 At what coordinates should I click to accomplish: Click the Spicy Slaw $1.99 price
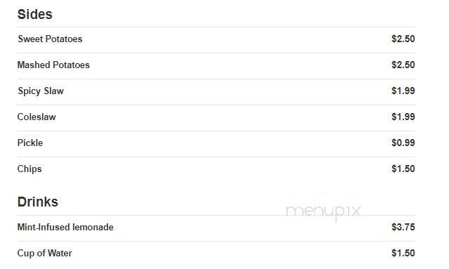click(403, 91)
